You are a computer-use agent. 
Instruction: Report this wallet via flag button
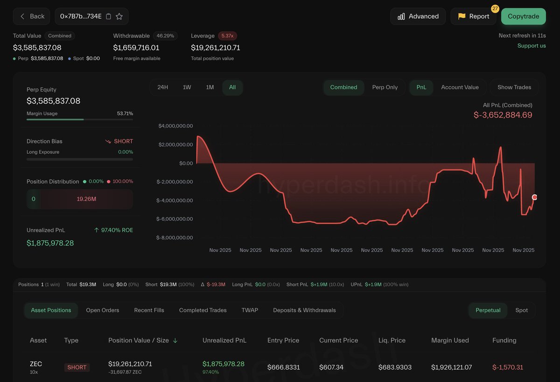coord(473,16)
